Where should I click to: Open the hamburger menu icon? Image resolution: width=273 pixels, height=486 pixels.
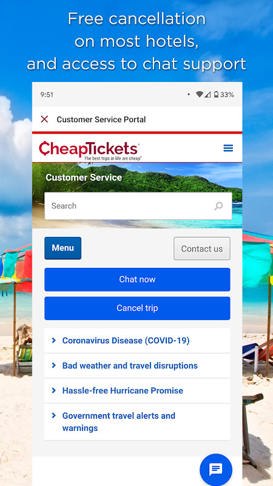pos(228,148)
